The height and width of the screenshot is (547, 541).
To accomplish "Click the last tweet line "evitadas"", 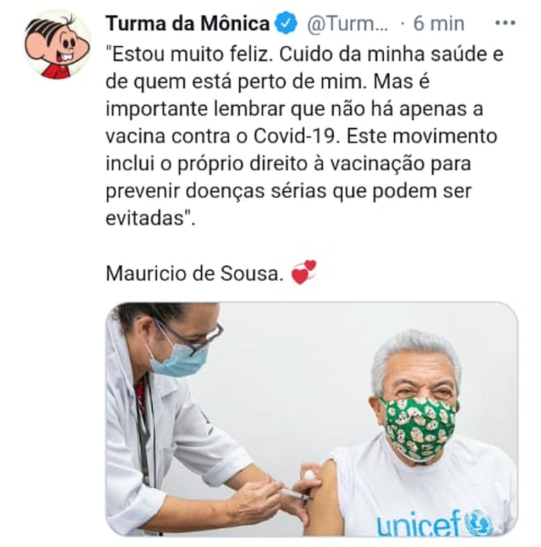I will point(151,218).
